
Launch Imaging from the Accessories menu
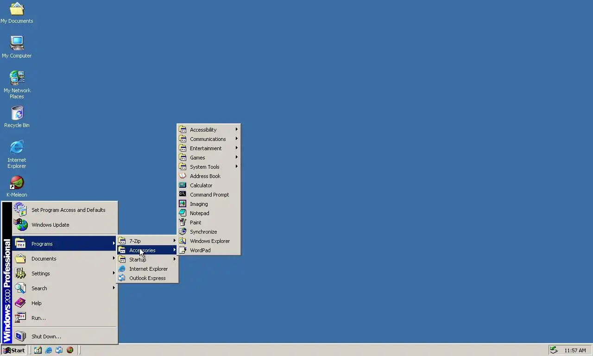pyautogui.click(x=208, y=204)
